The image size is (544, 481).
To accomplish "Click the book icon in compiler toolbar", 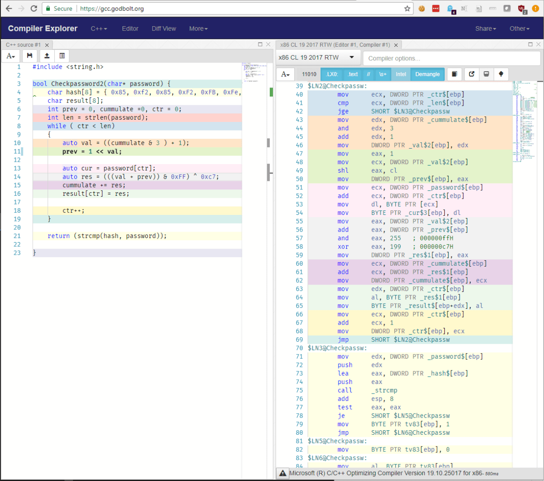I will (x=454, y=74).
